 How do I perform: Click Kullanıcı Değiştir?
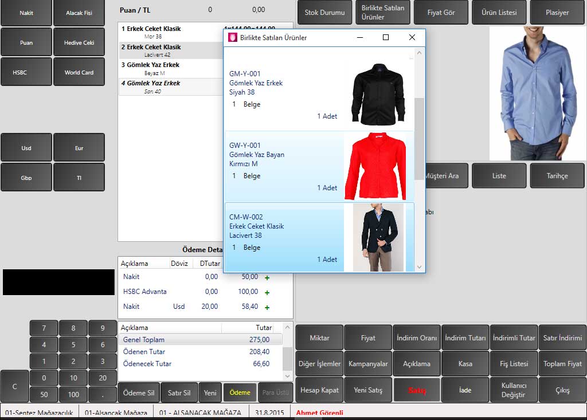pyautogui.click(x=514, y=390)
